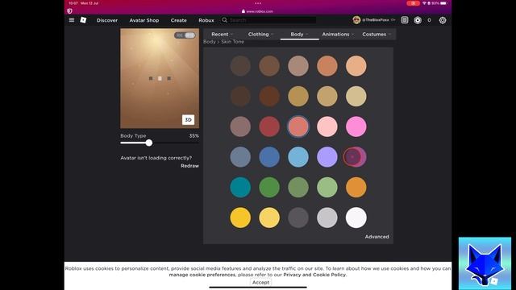Viewport: 516px width, 290px height.
Task: Click the Body breadcrumb link
Action: (x=210, y=42)
